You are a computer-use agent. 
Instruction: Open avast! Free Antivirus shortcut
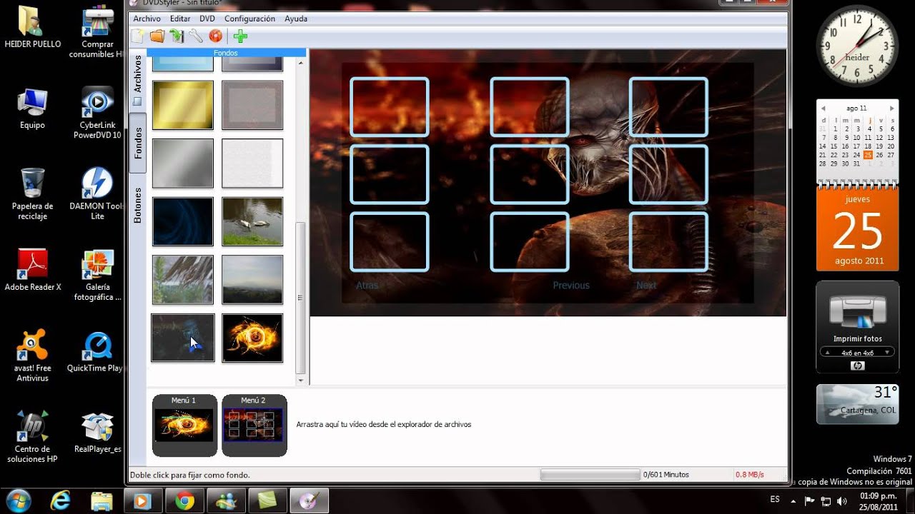coord(33,355)
